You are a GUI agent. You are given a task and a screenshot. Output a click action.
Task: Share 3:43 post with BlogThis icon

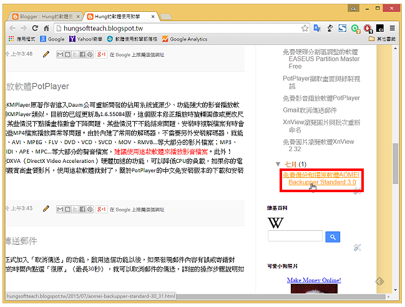(67, 209)
